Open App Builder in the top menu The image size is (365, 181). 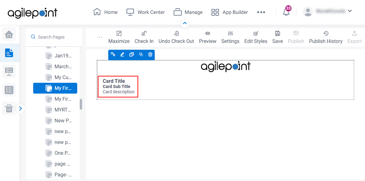coord(229,12)
